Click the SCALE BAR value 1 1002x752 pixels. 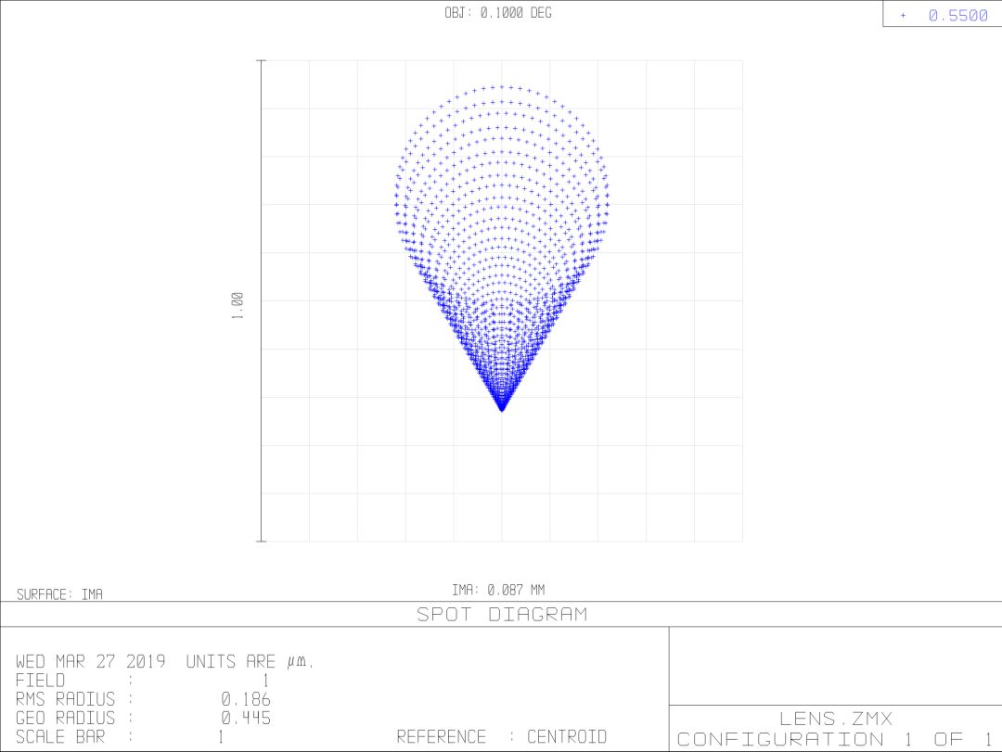(221, 737)
